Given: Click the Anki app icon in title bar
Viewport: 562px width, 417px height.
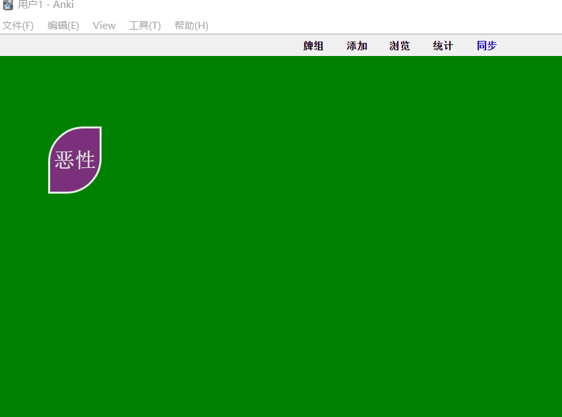Looking at the screenshot, I should pos(8,5).
